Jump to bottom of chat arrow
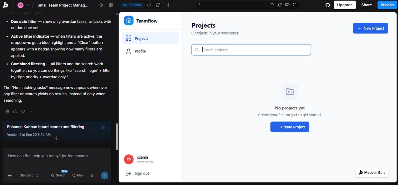398x185 pixels. tap(57, 138)
